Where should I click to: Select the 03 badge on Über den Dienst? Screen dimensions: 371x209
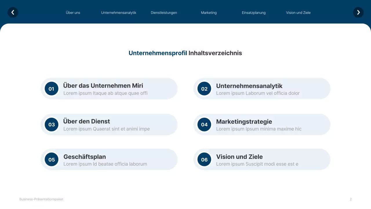[x=51, y=125]
